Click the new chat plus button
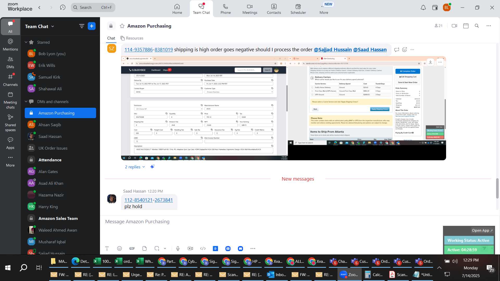This screenshot has height=281, width=500. [x=92, y=26]
